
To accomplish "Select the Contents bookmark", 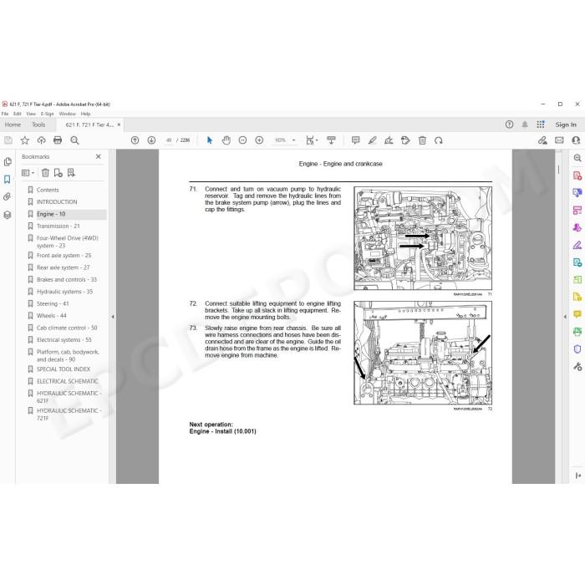I will pyautogui.click(x=48, y=190).
